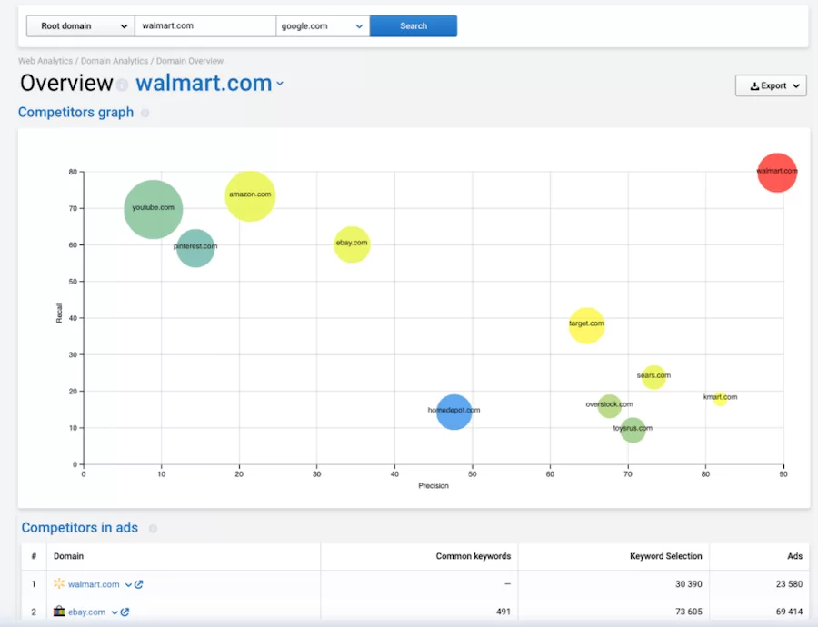This screenshot has width=818, height=627.
Task: Open the walmart.com link in table
Action: click(94, 585)
